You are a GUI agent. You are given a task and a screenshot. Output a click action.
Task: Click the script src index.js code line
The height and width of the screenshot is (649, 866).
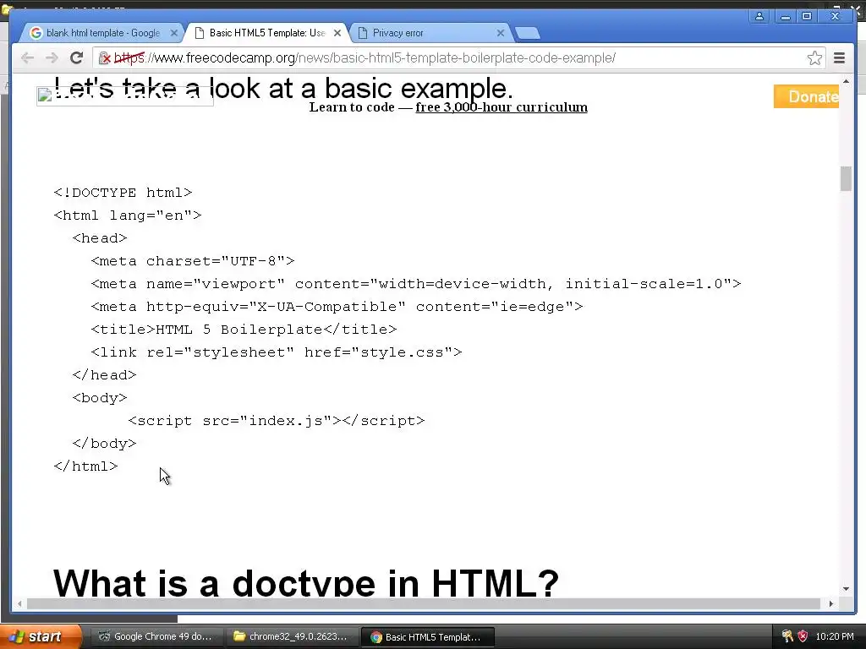277,421
